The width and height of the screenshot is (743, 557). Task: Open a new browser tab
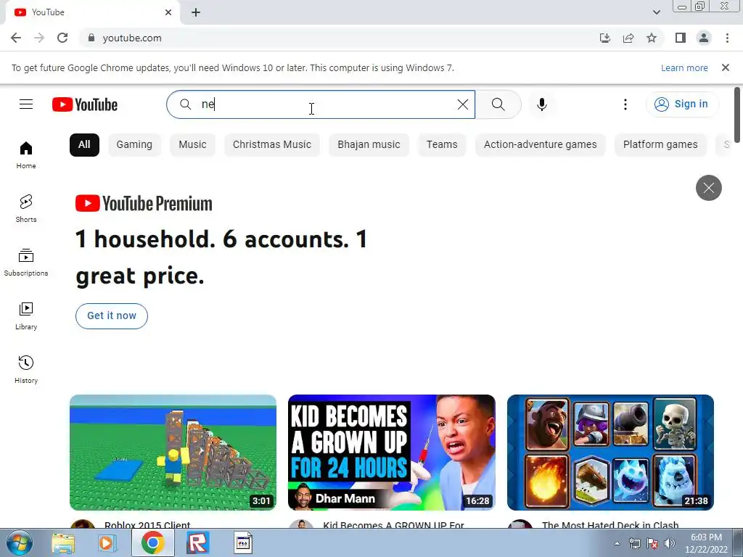point(196,13)
